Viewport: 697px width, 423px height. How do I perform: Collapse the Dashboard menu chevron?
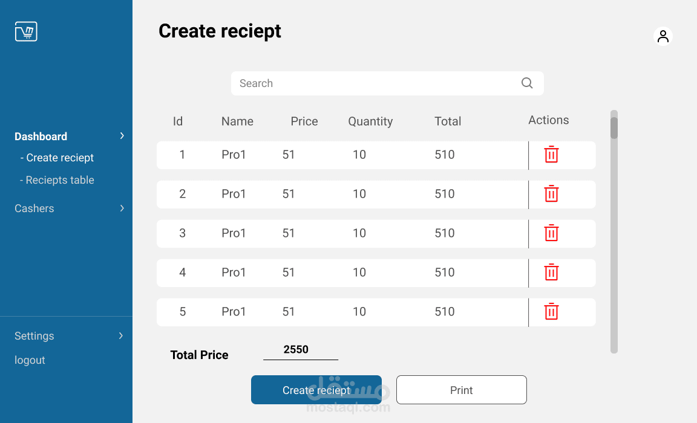tap(122, 136)
